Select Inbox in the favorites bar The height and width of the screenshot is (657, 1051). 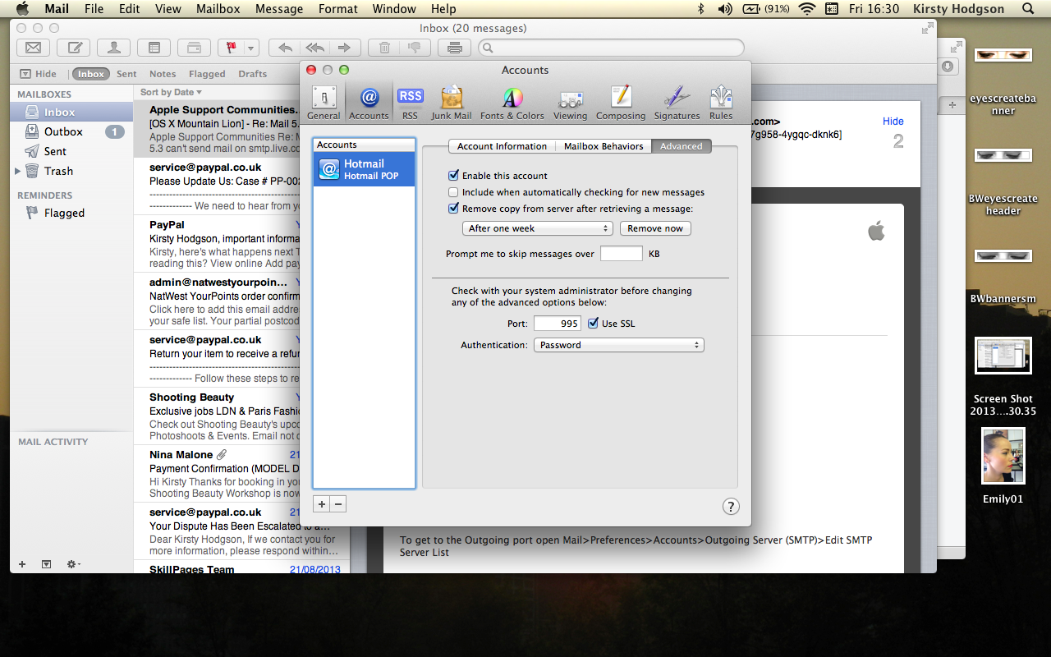pos(90,74)
